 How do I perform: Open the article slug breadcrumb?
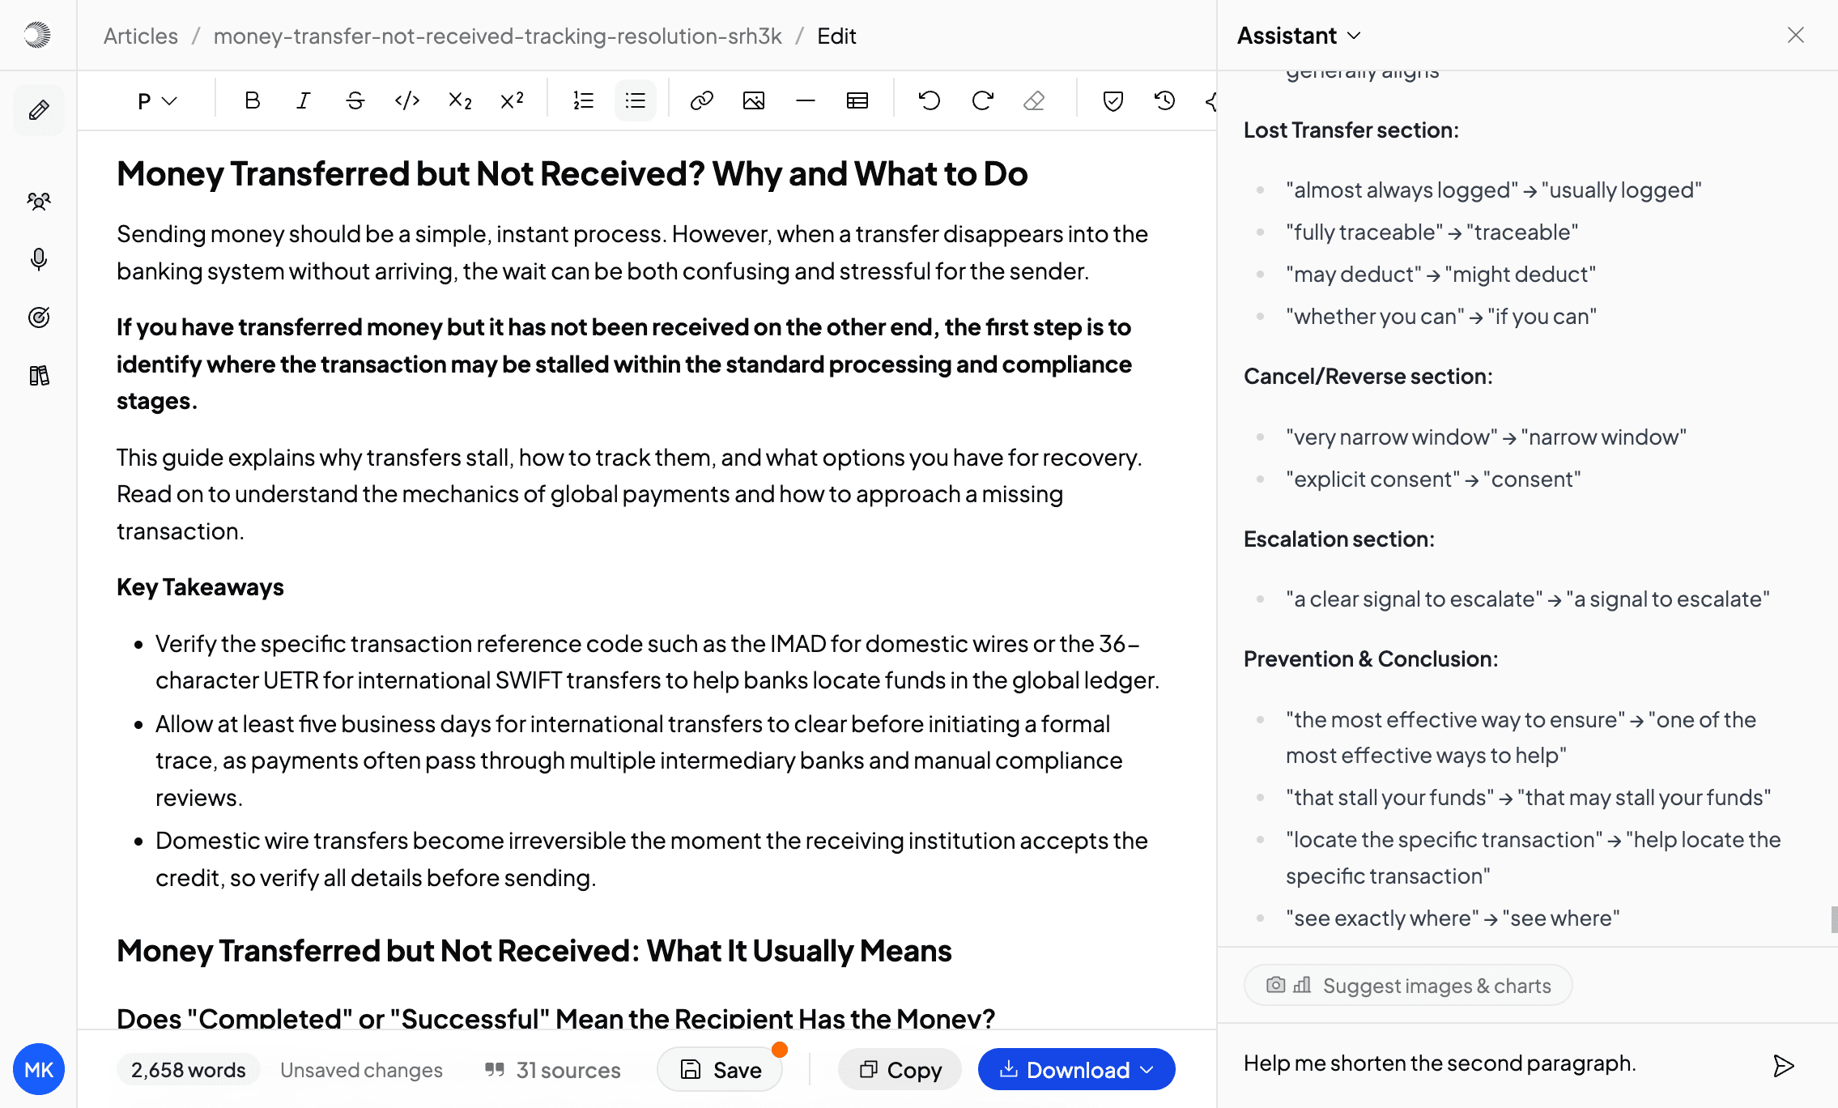[x=497, y=36]
